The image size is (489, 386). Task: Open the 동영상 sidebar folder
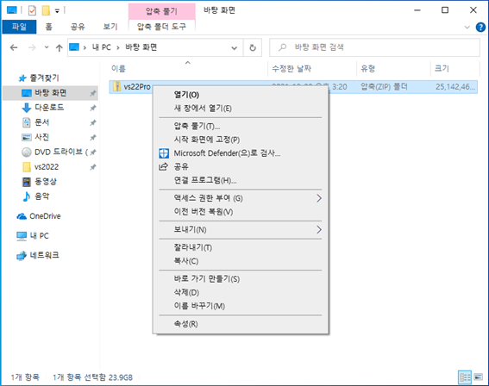point(46,182)
